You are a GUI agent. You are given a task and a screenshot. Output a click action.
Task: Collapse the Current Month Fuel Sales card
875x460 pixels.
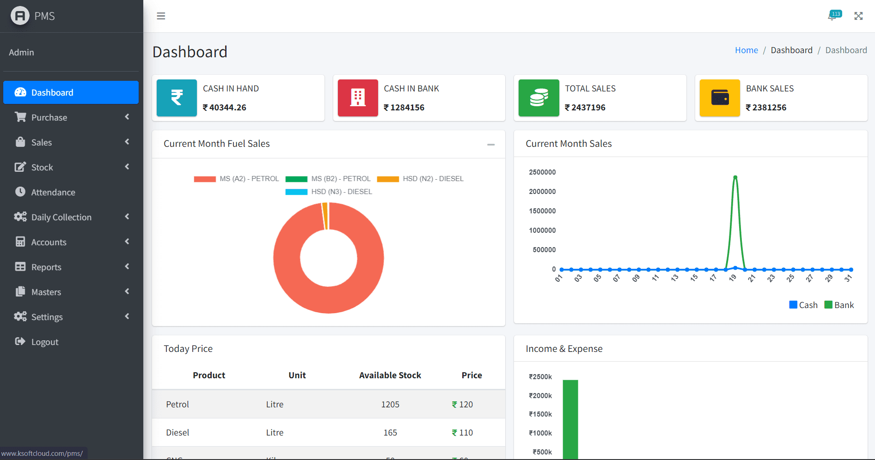click(x=491, y=145)
